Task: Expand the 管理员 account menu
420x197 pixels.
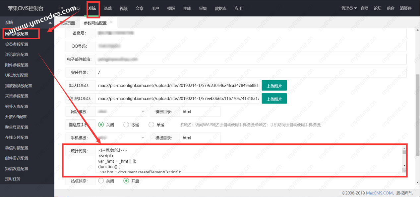Action: (x=349, y=8)
